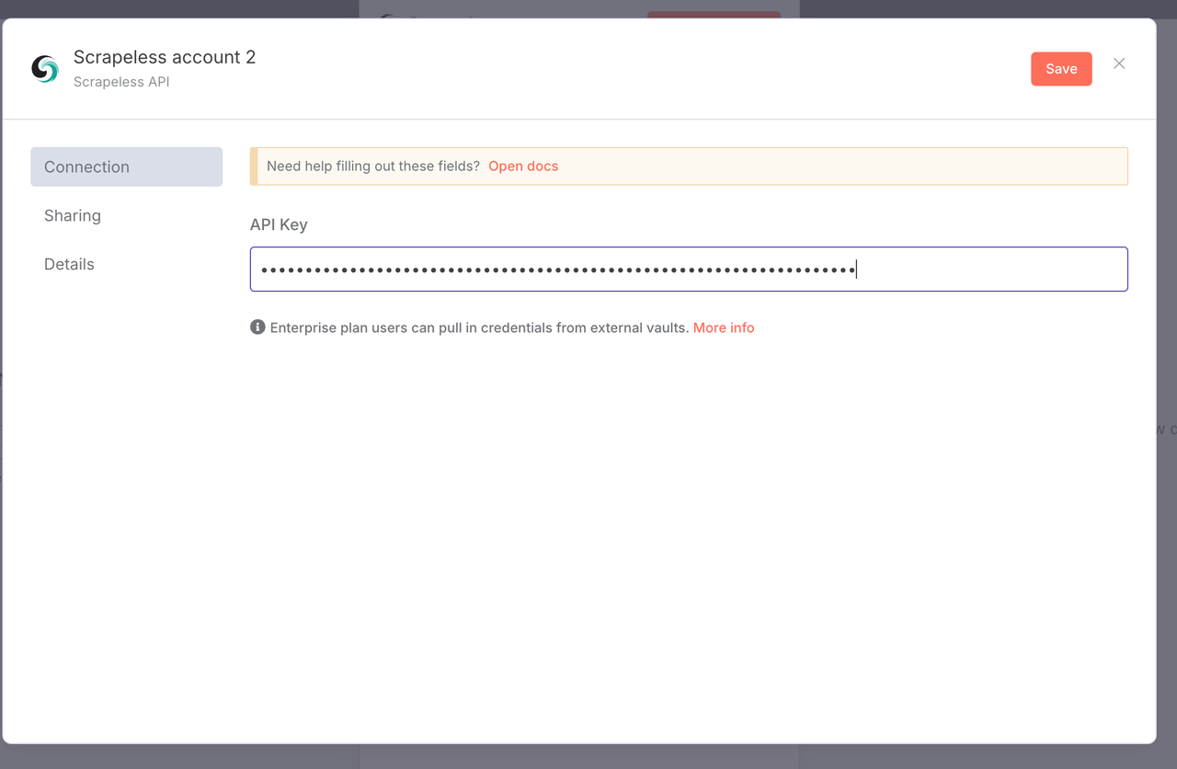Click the 'Need help filling out' banner text

372,166
